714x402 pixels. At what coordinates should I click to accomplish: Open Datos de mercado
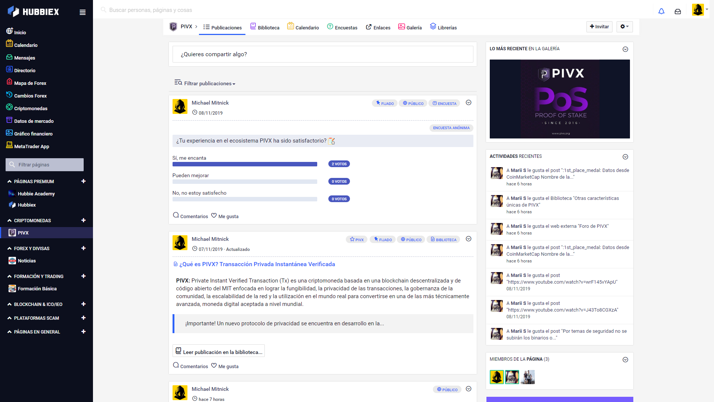click(x=30, y=121)
